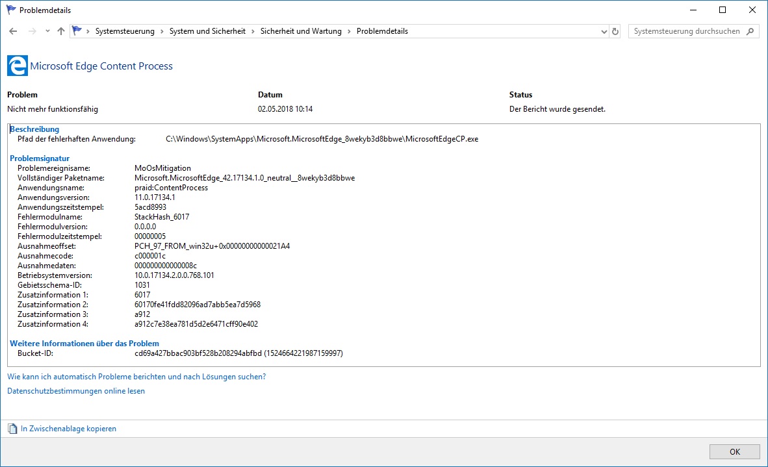The width and height of the screenshot is (768, 467).
Task: Click the clipboard copy icon
Action: 12,429
